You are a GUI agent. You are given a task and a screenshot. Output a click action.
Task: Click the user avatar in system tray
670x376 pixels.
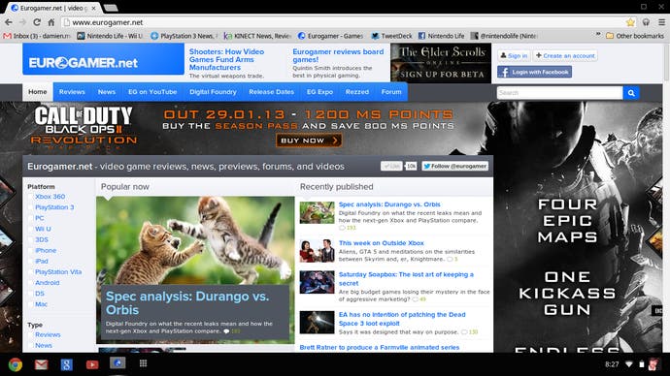coord(653,364)
